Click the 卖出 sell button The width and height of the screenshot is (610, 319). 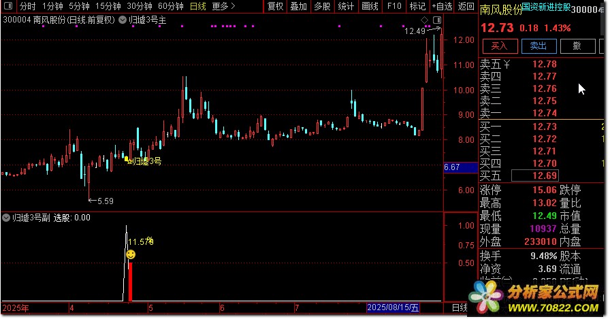(539, 46)
